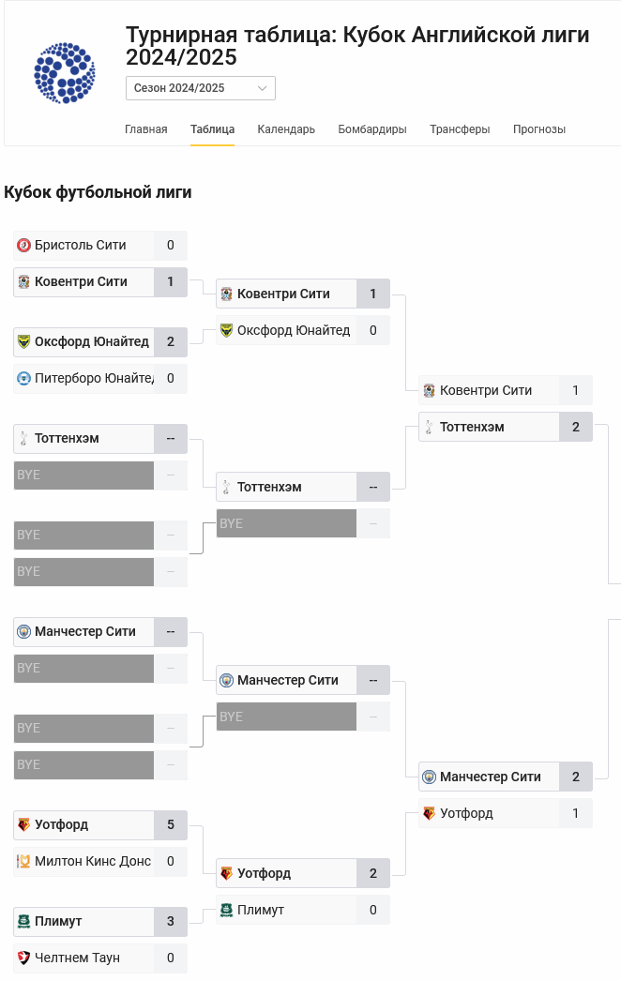Click Cheltenham Town club crest icon
The width and height of the screenshot is (621, 981).
click(24, 958)
